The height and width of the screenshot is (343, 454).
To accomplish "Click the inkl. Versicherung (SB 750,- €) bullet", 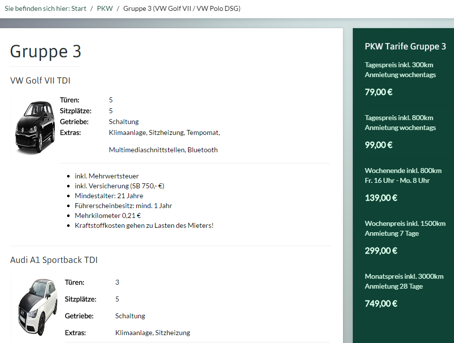I will (119, 186).
